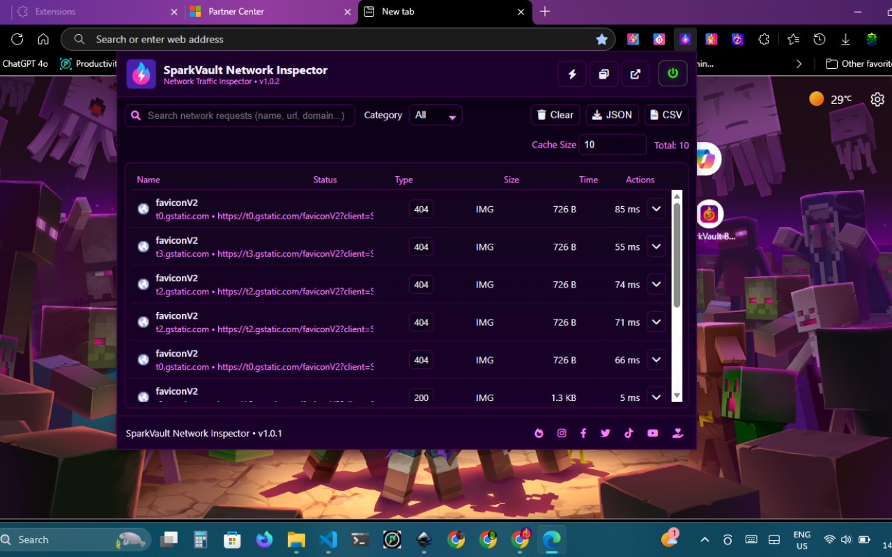Image resolution: width=892 pixels, height=557 pixels.
Task: Click the Time column header
Action: coord(588,180)
